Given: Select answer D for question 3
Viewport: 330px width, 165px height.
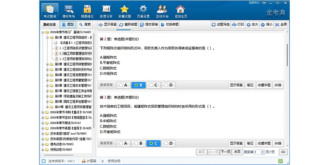Looking at the screenshot, I should (x=168, y=143).
